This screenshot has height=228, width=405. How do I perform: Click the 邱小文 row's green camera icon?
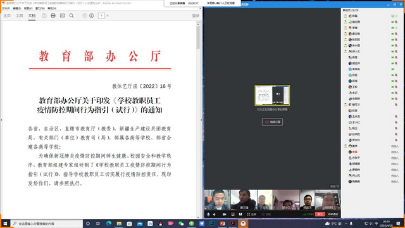click(x=392, y=51)
